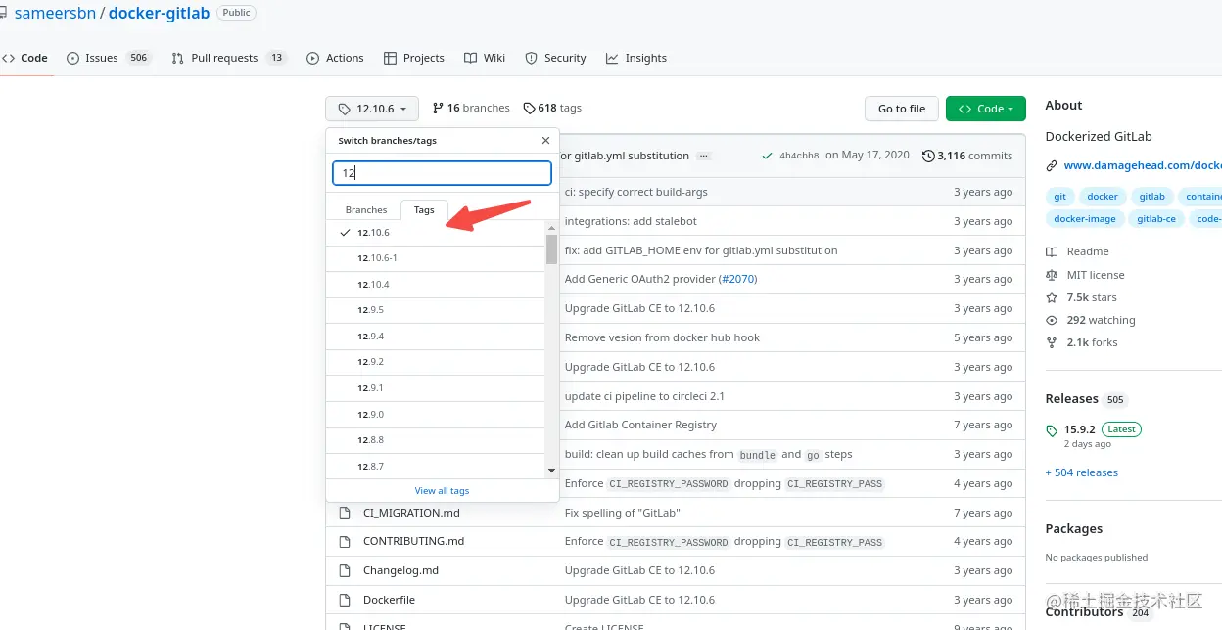Click the Go to file button
The width and height of the screenshot is (1222, 630).
click(x=902, y=109)
